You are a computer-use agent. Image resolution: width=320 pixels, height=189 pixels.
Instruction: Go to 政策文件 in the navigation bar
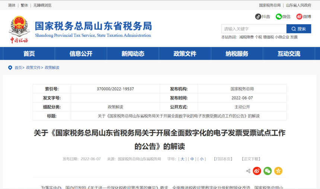[x=185, y=54]
